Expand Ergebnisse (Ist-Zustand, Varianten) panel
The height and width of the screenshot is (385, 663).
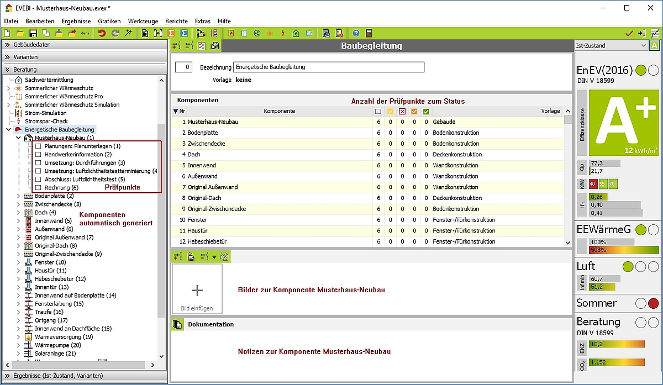pos(83,376)
